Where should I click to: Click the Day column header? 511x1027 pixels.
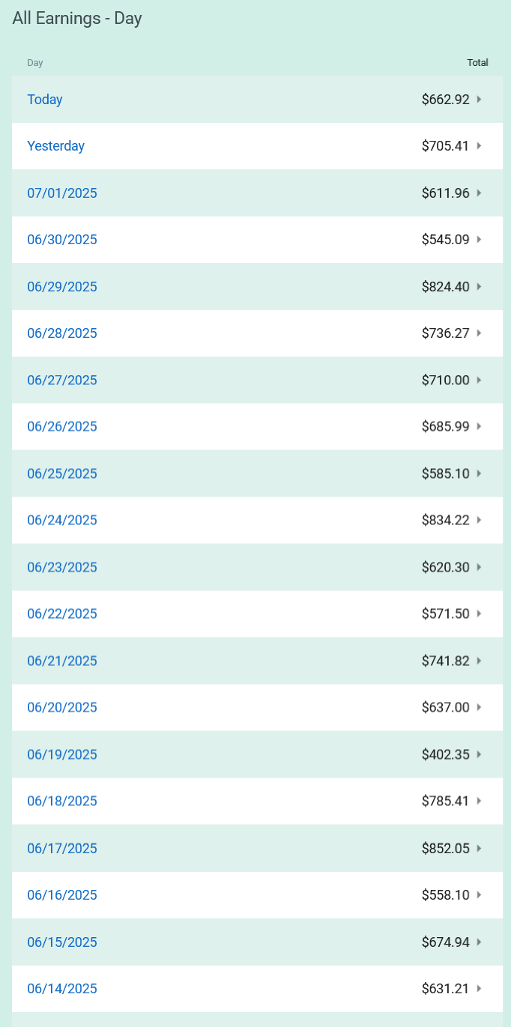(35, 63)
